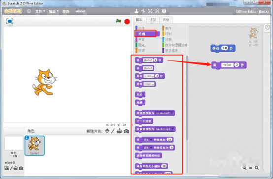The width and height of the screenshot is (273, 179).
Task: Click the green flag to start
Action: (x=118, y=21)
